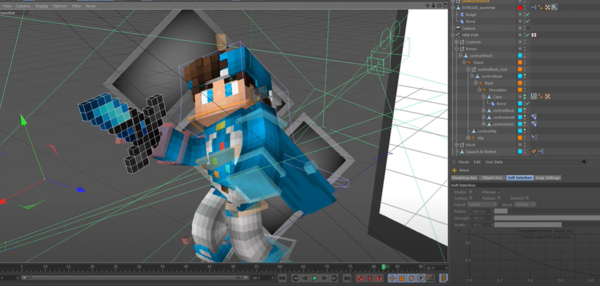Switch to the Modeling Axis tab
Image resolution: width=600 pixels, height=286 pixels.
tap(464, 178)
